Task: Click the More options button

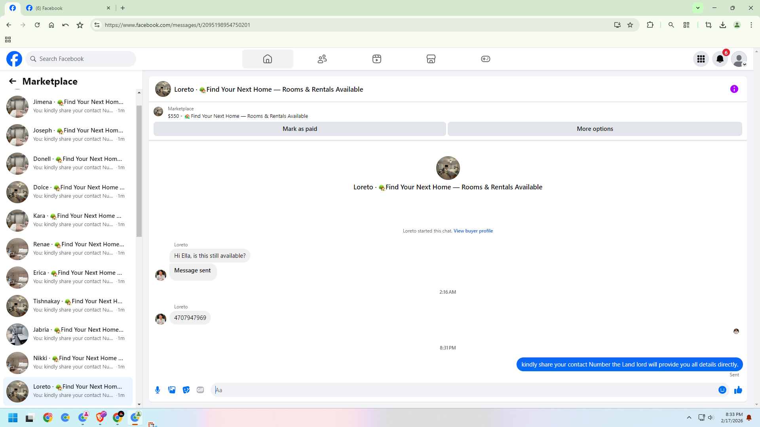Action: click(x=595, y=129)
